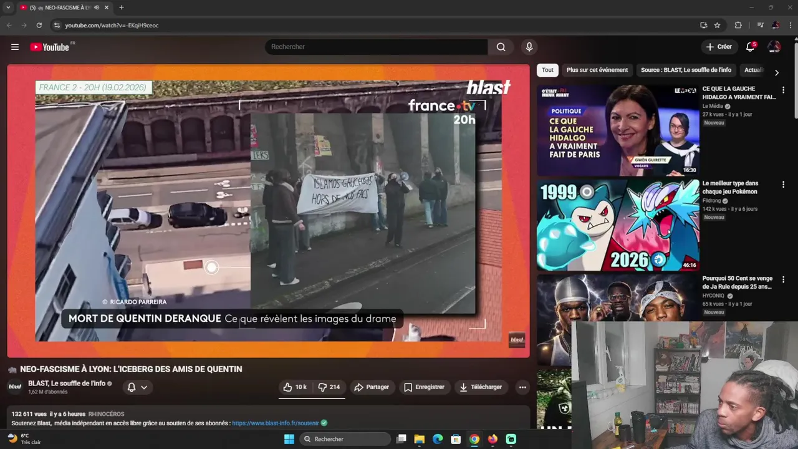798x449 pixels.
Task: Open Chrome three-dot menu
Action: pyautogui.click(x=791, y=25)
